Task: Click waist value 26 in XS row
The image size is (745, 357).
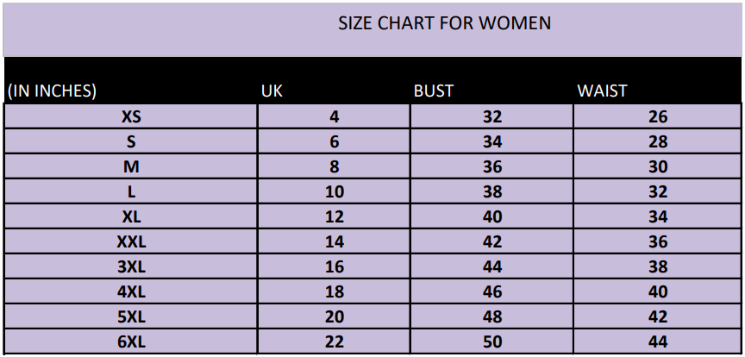Action: pyautogui.click(x=658, y=117)
